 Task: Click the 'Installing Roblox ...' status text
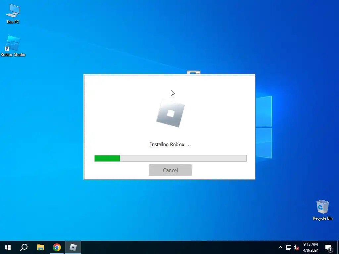[170, 145]
